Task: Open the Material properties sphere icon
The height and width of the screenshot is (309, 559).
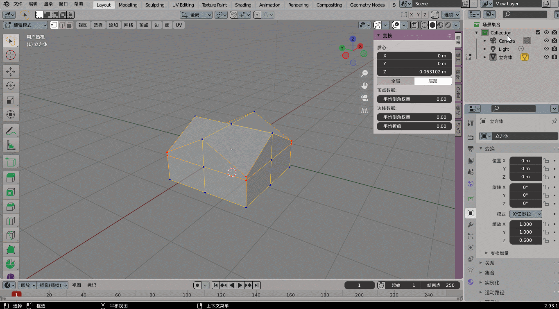Action: [x=471, y=282]
